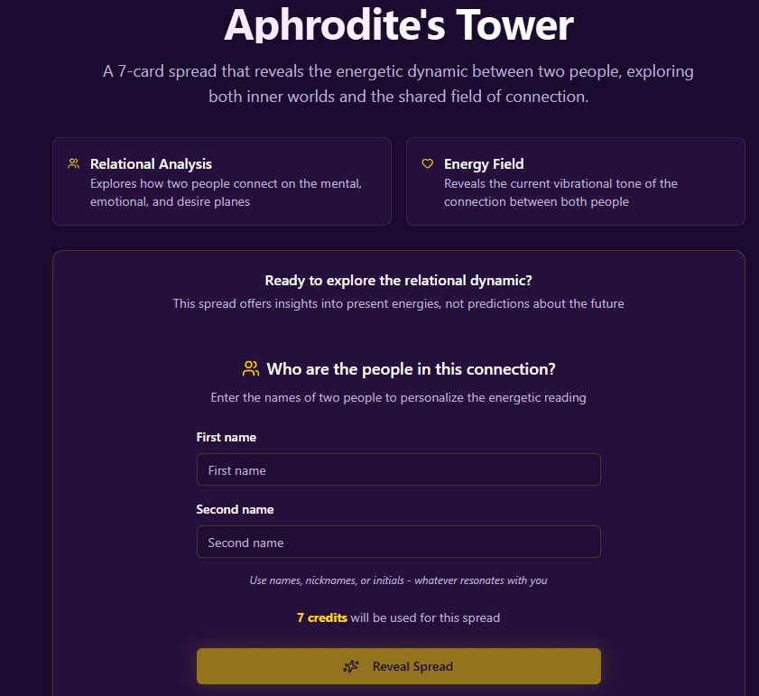This screenshot has width=759, height=696.
Task: Click the heart icon beside Energy Field
Action: click(428, 164)
